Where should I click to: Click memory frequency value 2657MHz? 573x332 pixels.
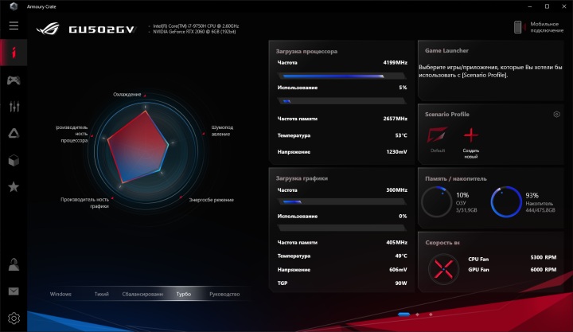coord(395,119)
